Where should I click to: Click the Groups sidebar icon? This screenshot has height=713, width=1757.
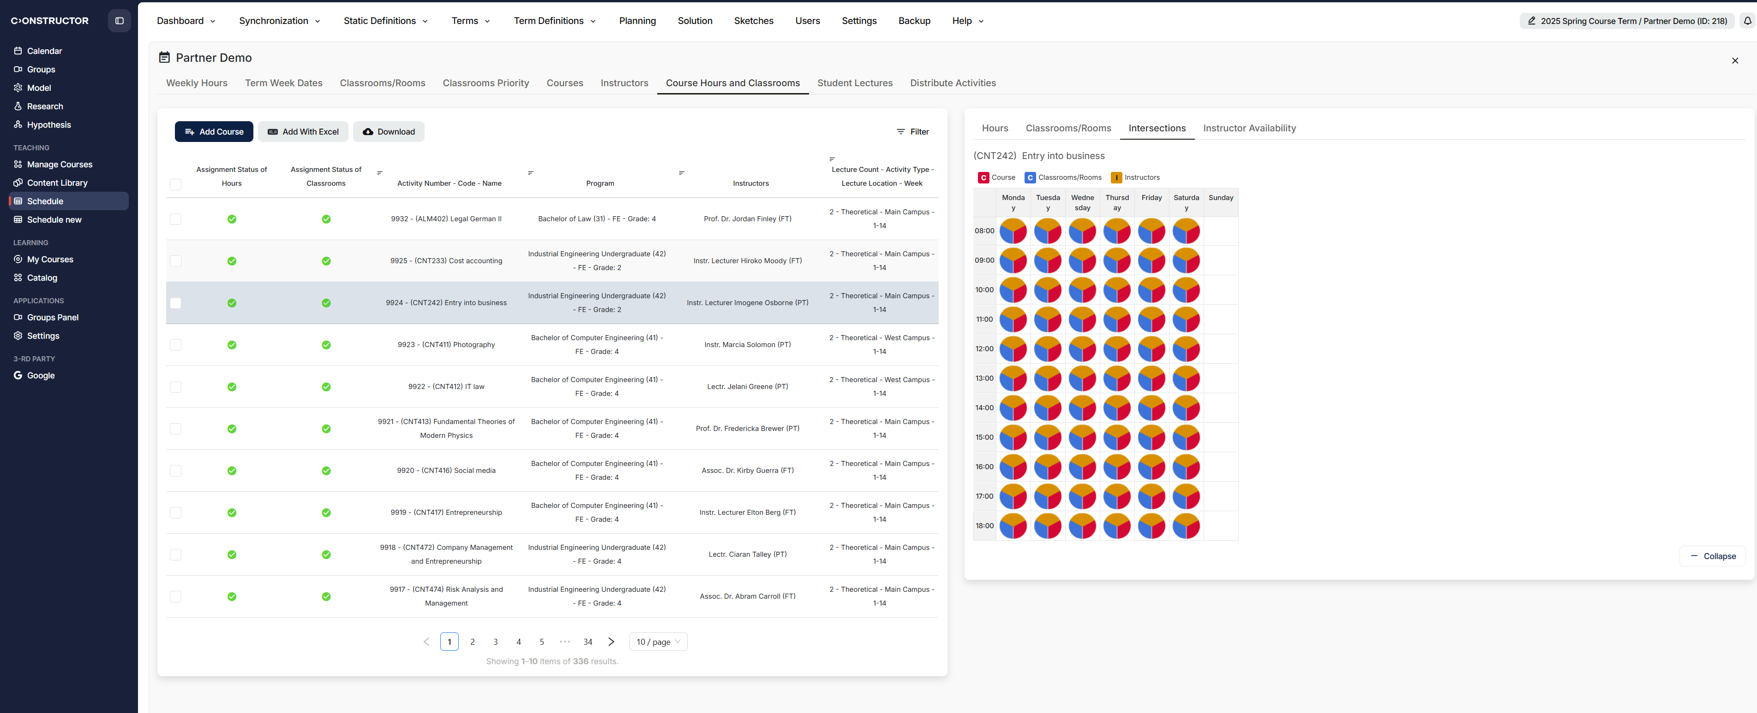(x=18, y=69)
